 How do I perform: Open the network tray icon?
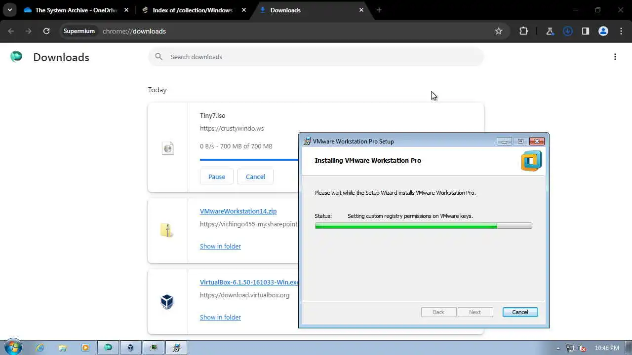point(570,348)
